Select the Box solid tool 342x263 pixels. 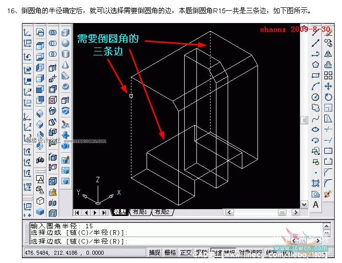click(x=65, y=33)
